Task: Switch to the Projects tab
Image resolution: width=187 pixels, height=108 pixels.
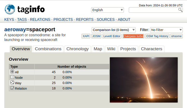Action: point(128,49)
